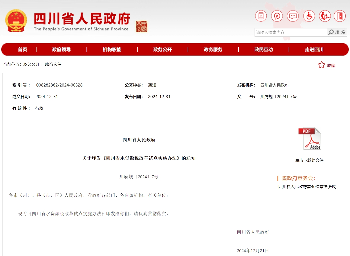350x256 pixels.
Task: Open 首页 in navigation bar
Action: (22, 50)
